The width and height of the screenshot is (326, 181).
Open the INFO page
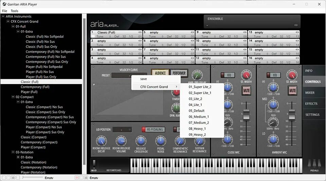[x=314, y=71]
